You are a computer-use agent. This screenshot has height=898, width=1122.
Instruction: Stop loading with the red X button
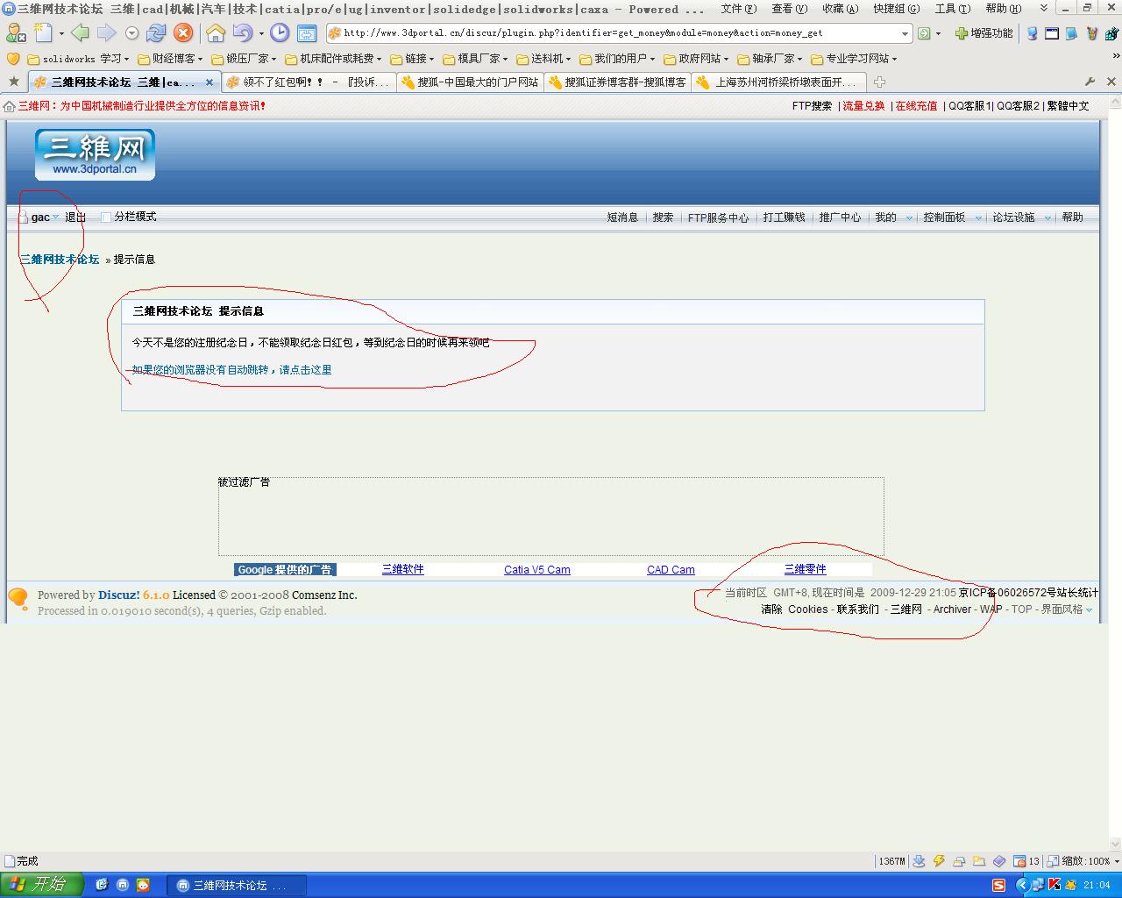click(183, 33)
